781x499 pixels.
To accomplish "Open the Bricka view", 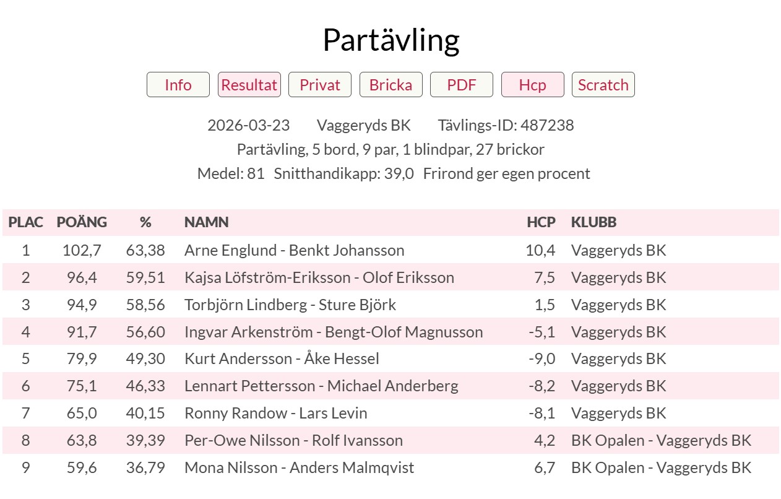I will 390,85.
